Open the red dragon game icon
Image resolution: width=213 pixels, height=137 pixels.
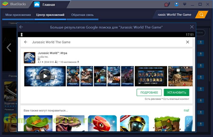tap(102, 123)
